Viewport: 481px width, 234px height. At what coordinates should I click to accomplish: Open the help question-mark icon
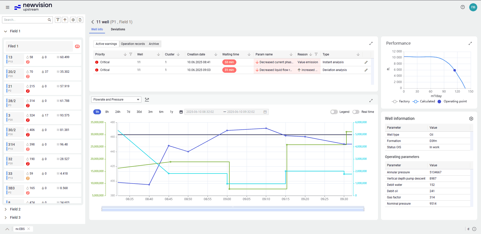point(463,7)
